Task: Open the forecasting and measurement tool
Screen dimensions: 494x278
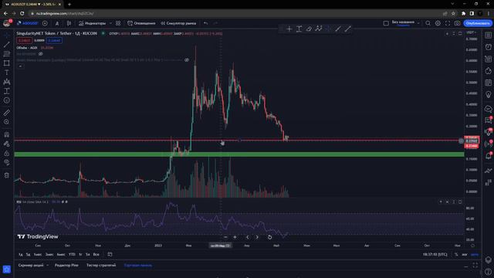Action: 7,91
